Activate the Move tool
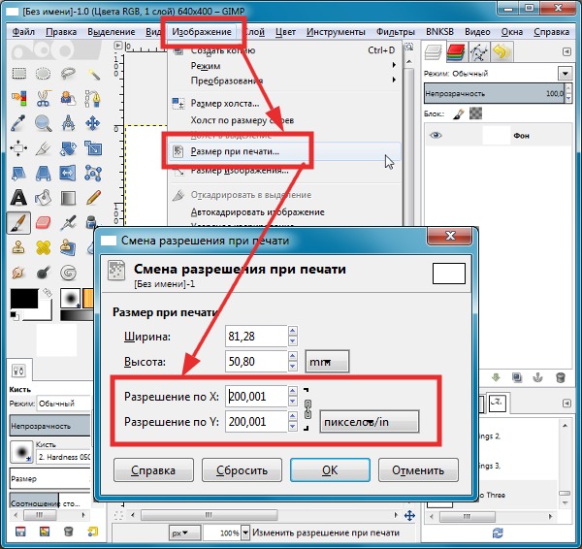Image resolution: width=582 pixels, height=549 pixels. click(93, 123)
